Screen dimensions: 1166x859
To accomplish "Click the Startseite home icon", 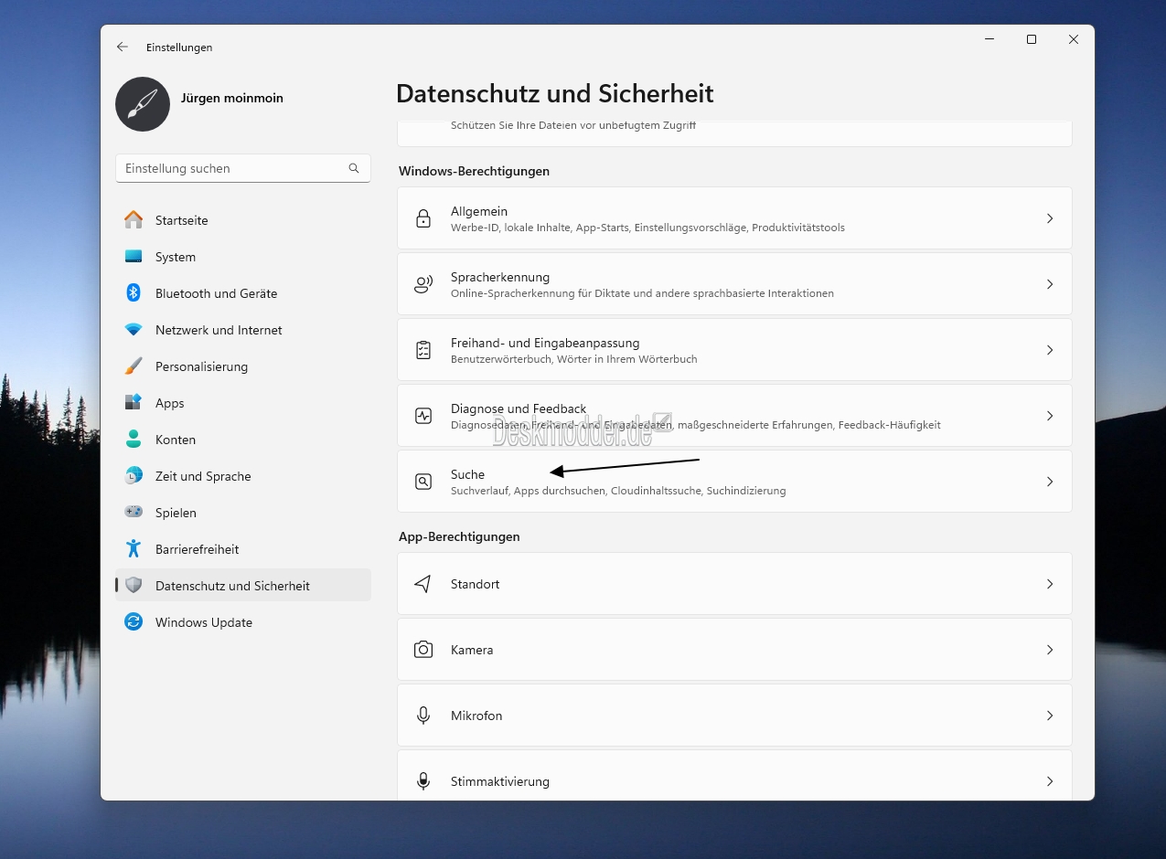I will 134,220.
